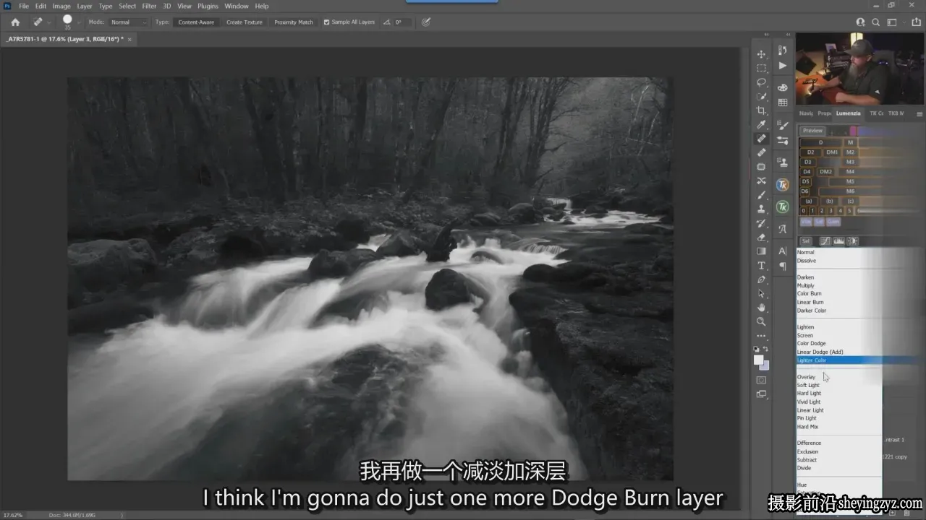Open the Actions panel play icon
The height and width of the screenshot is (520, 926).
[x=782, y=66]
